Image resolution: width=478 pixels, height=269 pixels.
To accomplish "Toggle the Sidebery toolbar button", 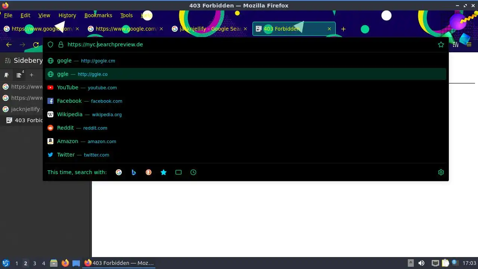I will (456, 44).
